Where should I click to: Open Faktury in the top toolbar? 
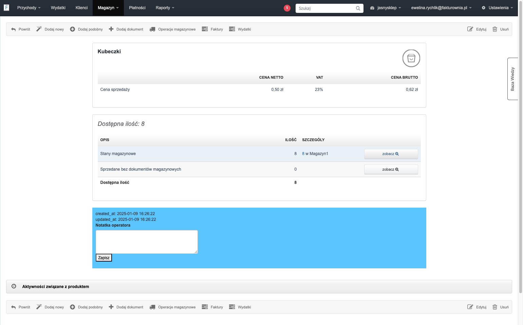pos(212,29)
